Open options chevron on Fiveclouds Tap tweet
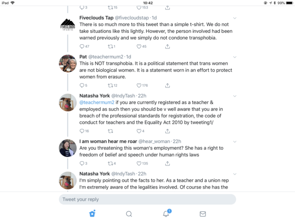Screen dimensions: 295x221 [235, 18]
